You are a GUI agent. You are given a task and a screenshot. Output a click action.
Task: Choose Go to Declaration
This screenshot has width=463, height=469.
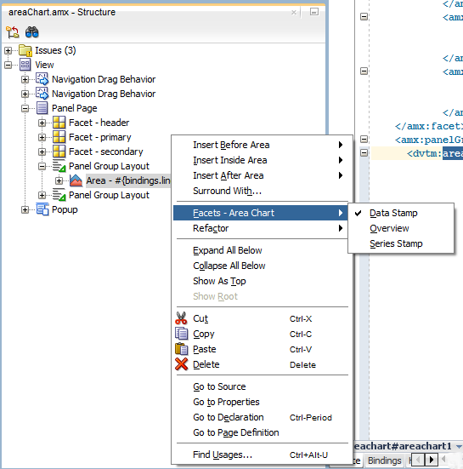[260, 417]
